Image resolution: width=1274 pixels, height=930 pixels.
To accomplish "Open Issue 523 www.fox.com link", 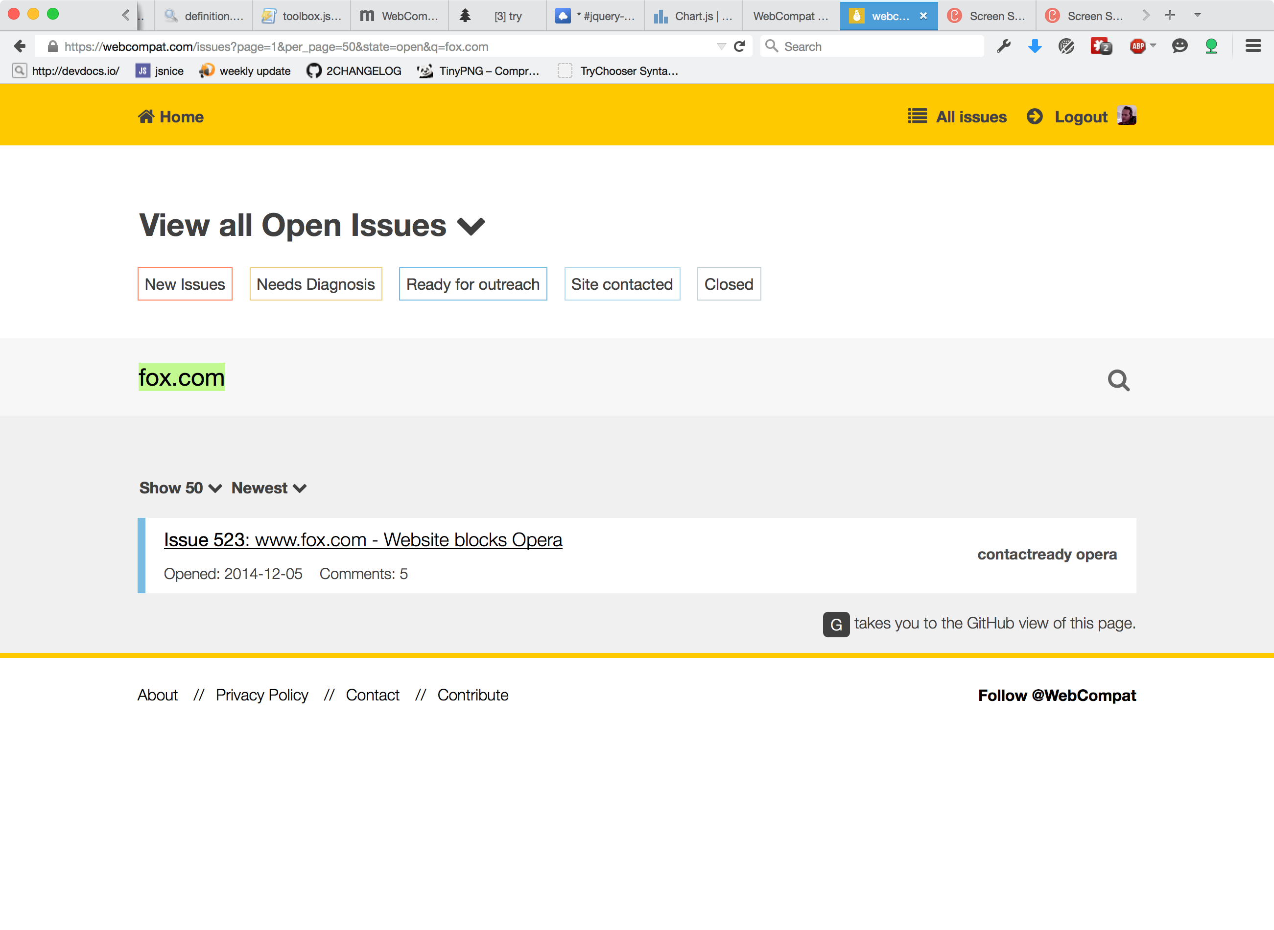I will (362, 540).
